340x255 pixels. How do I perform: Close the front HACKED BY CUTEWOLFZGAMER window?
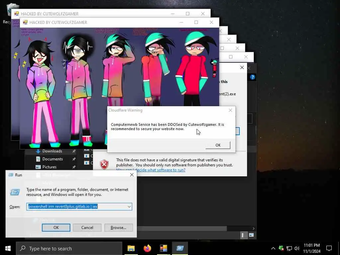pyautogui.click(x=212, y=22)
